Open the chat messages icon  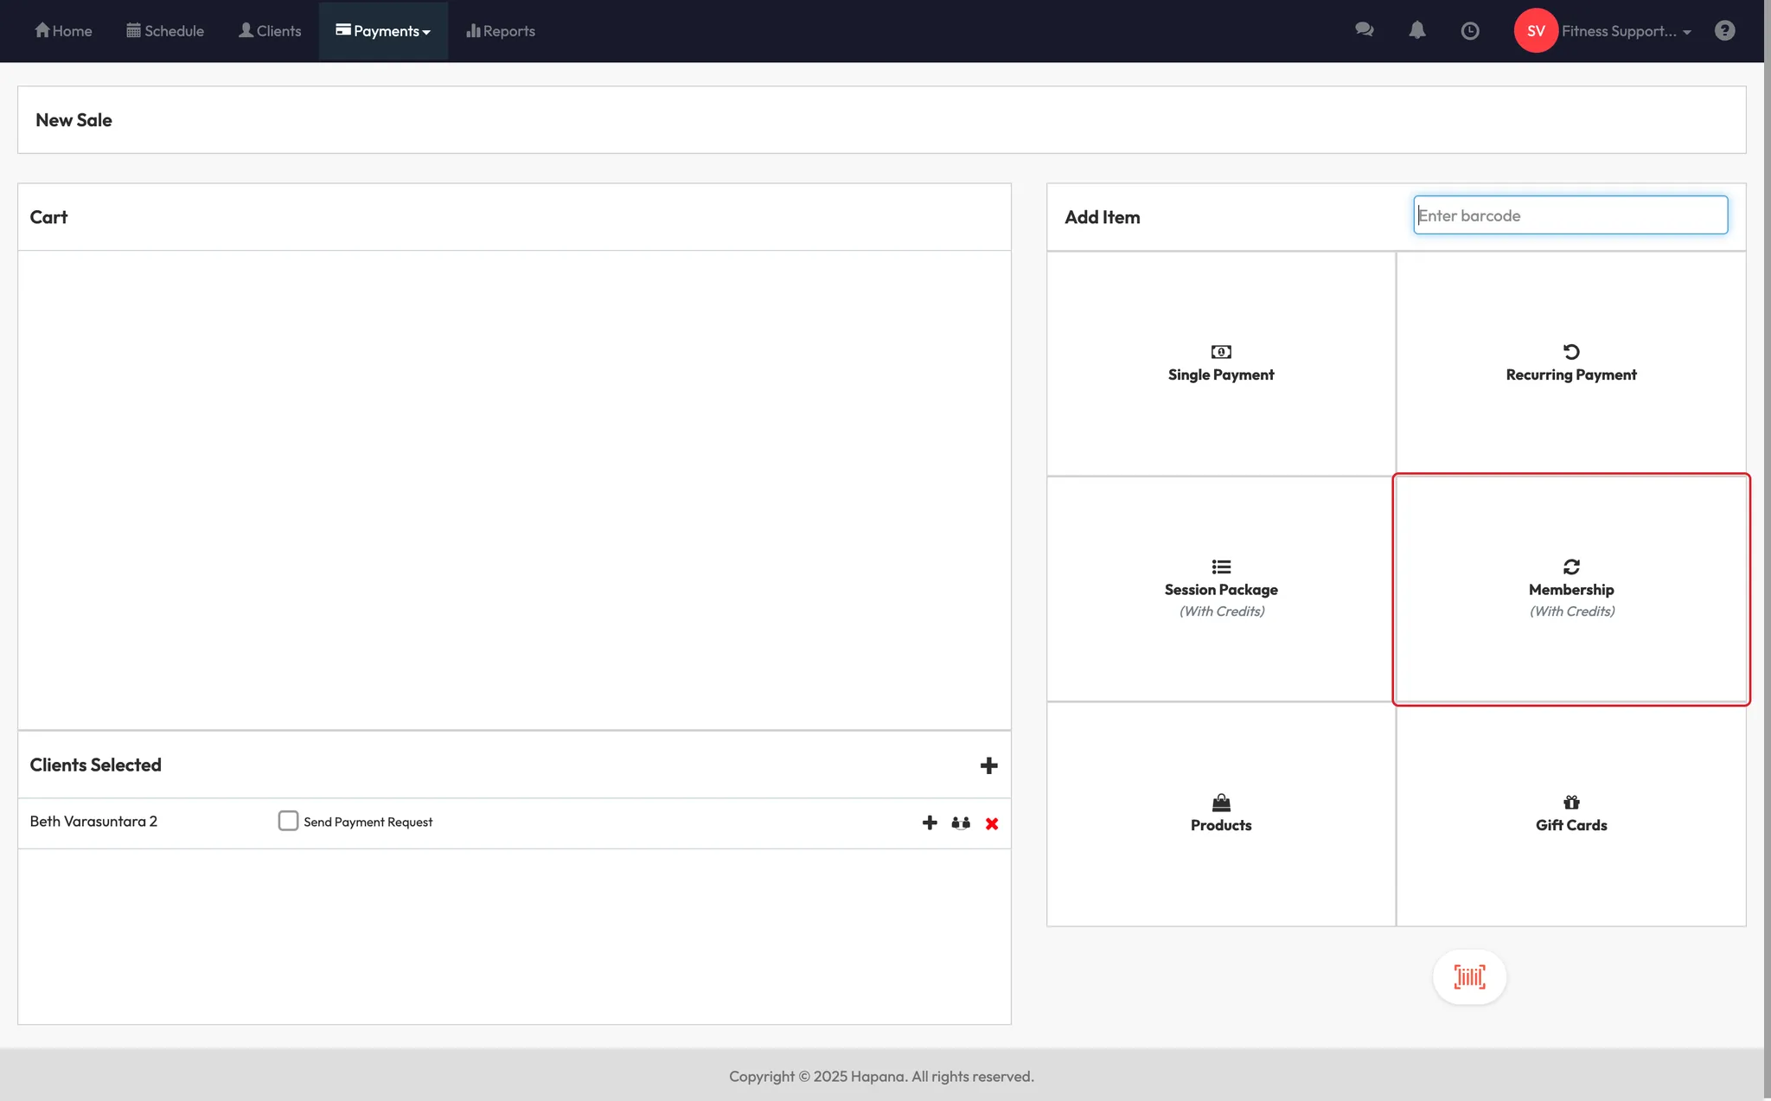click(1364, 30)
